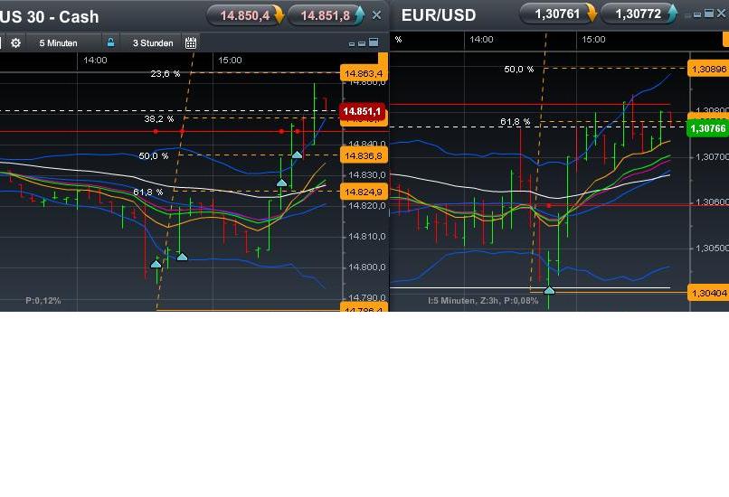Select the 38,2 % Fibonacci level text
This screenshot has height=497, width=729.
click(159, 119)
